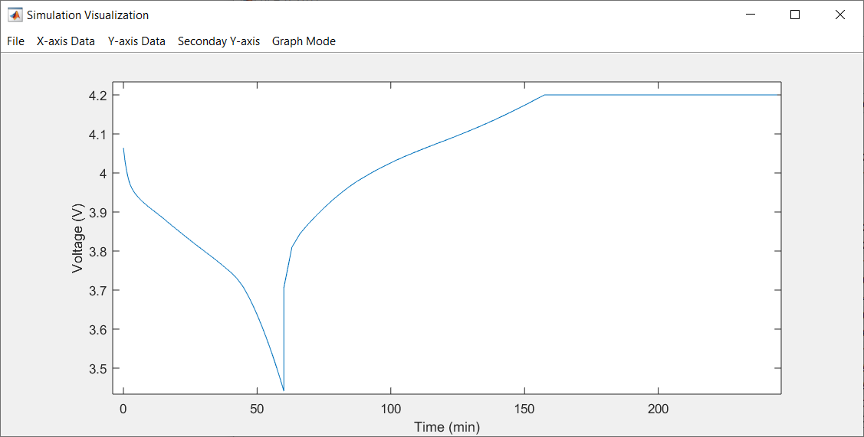Click the voltage curve minimum point

(x=283, y=390)
